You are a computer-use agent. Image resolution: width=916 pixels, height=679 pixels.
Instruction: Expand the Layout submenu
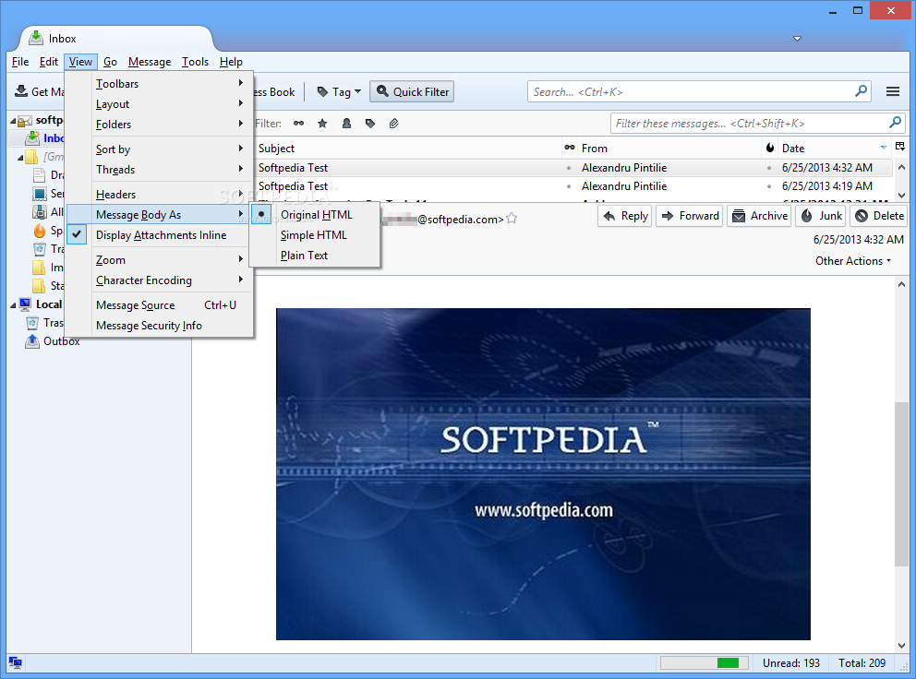point(160,104)
